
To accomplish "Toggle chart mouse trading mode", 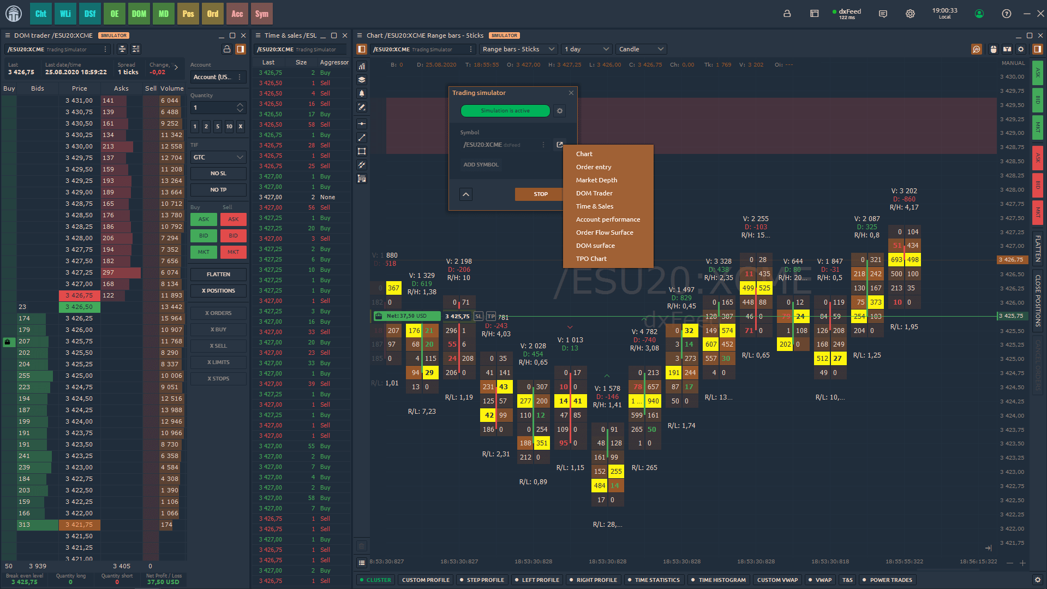I will tap(994, 49).
